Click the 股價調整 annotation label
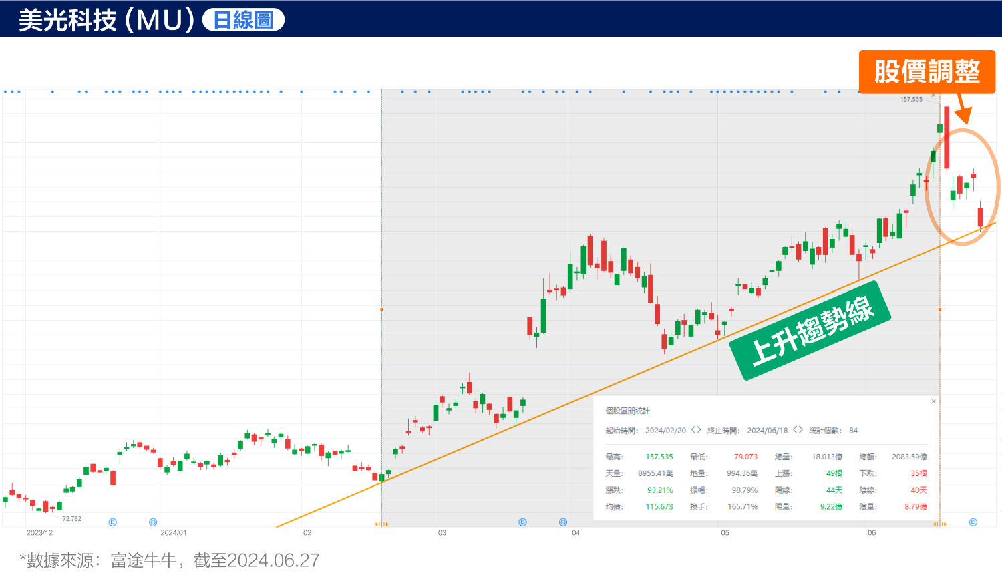Screen dimensions: 1002x583 927,70
